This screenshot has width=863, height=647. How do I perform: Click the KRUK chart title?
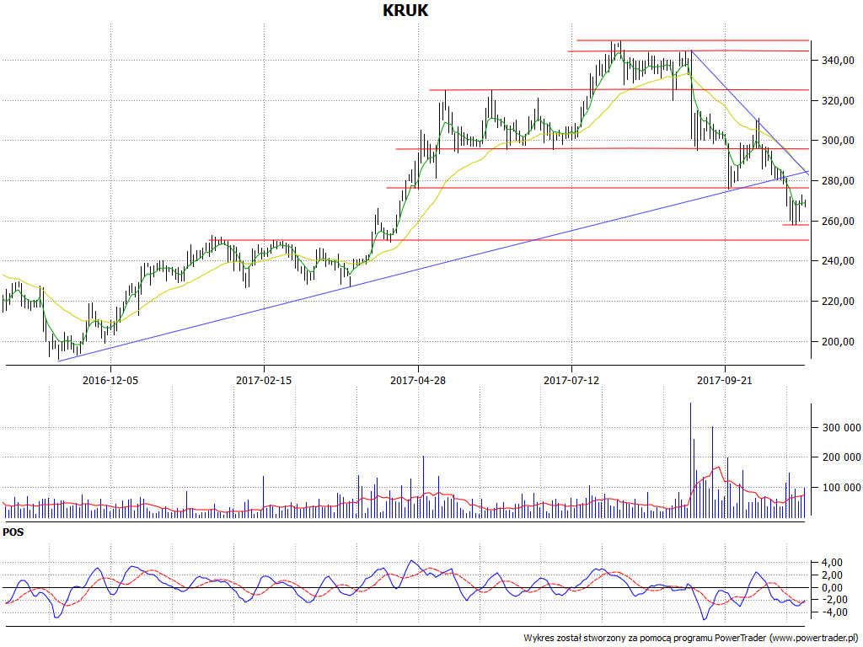(x=405, y=10)
